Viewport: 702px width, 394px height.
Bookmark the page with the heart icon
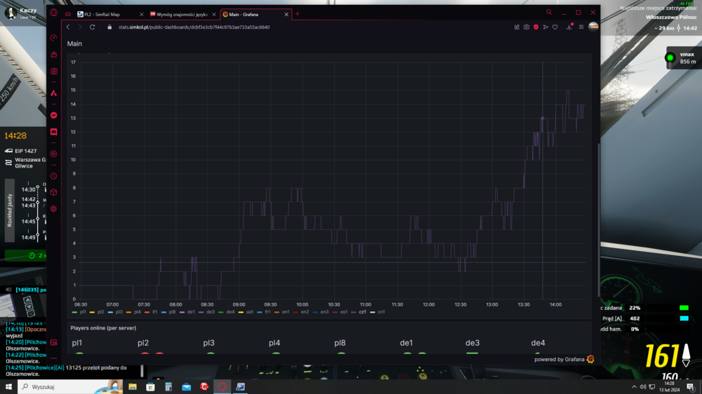(x=555, y=27)
